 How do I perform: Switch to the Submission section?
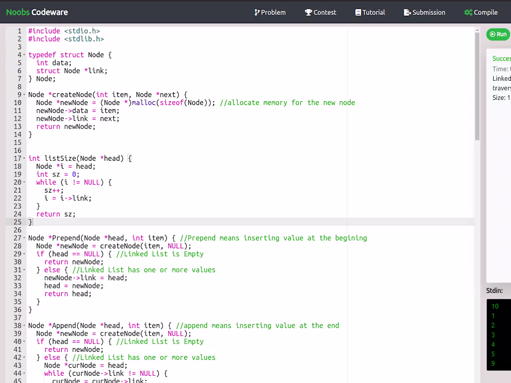pos(425,13)
